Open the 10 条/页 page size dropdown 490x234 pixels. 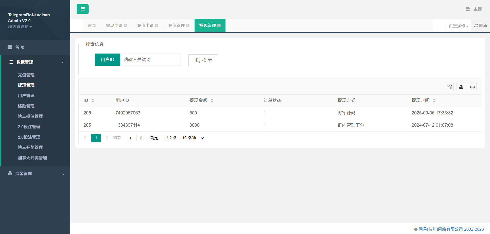coord(193,138)
